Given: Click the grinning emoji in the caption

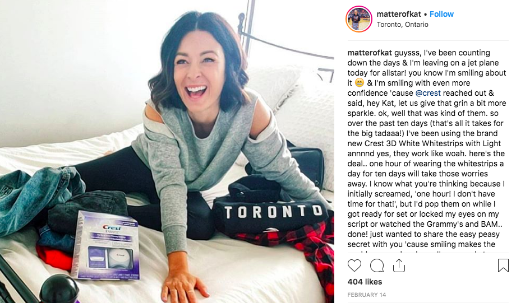Looking at the screenshot, I should coord(360,83).
